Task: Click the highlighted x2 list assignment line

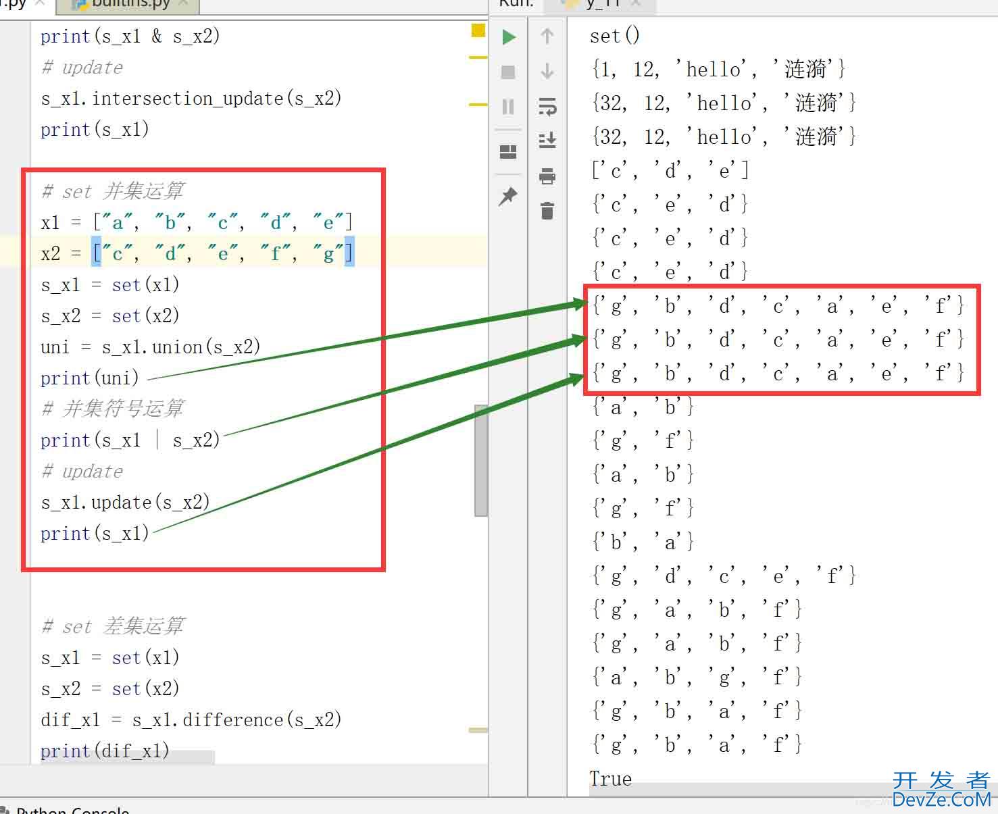Action: click(197, 253)
